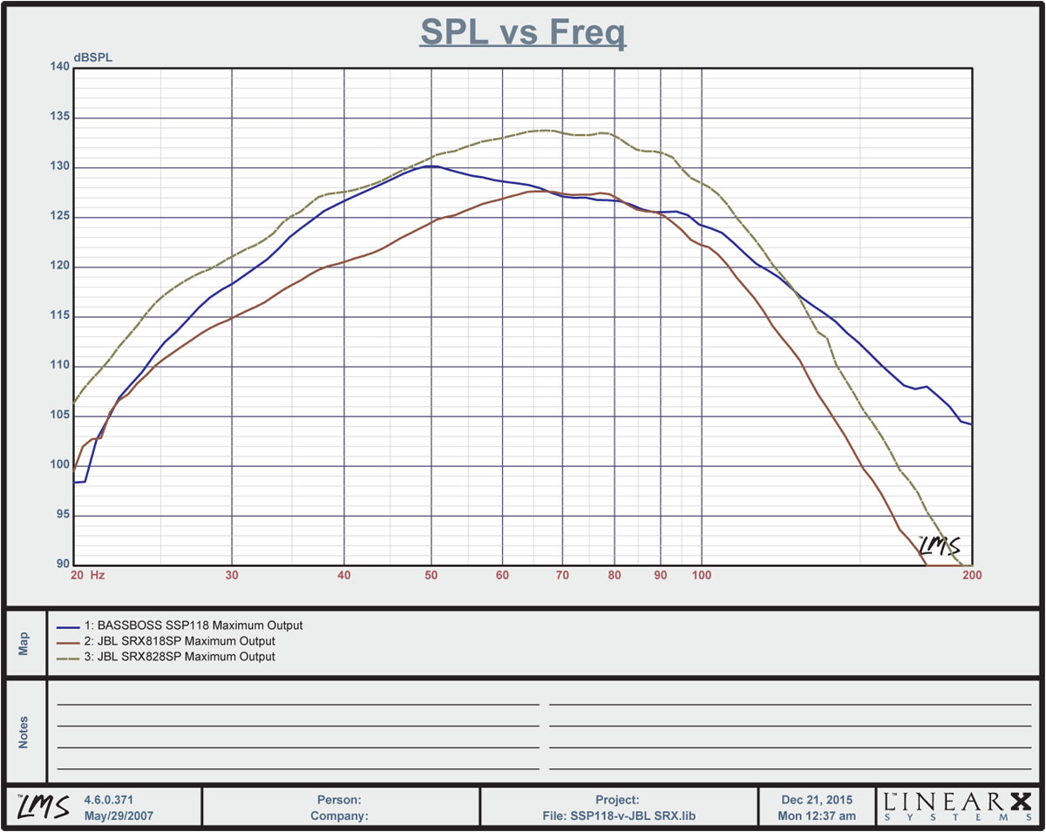Click the 105 value on the vertical axis
1046x832 pixels.
click(60, 416)
